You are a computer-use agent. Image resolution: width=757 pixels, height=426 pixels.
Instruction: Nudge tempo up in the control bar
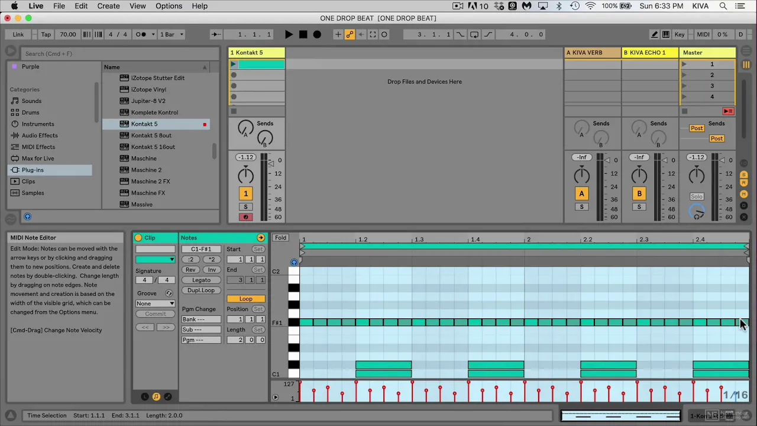pyautogui.click(x=98, y=34)
